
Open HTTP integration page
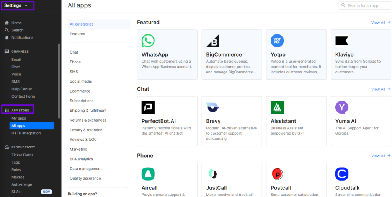pos(26,133)
